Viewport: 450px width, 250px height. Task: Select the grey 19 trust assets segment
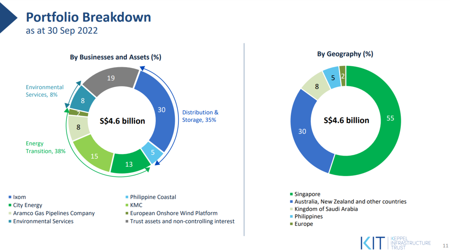pyautogui.click(x=111, y=78)
